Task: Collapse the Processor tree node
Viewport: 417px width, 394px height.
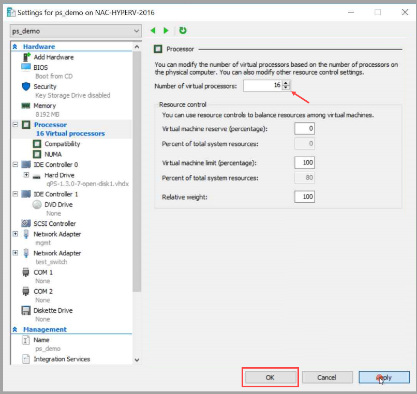Action: coord(15,125)
